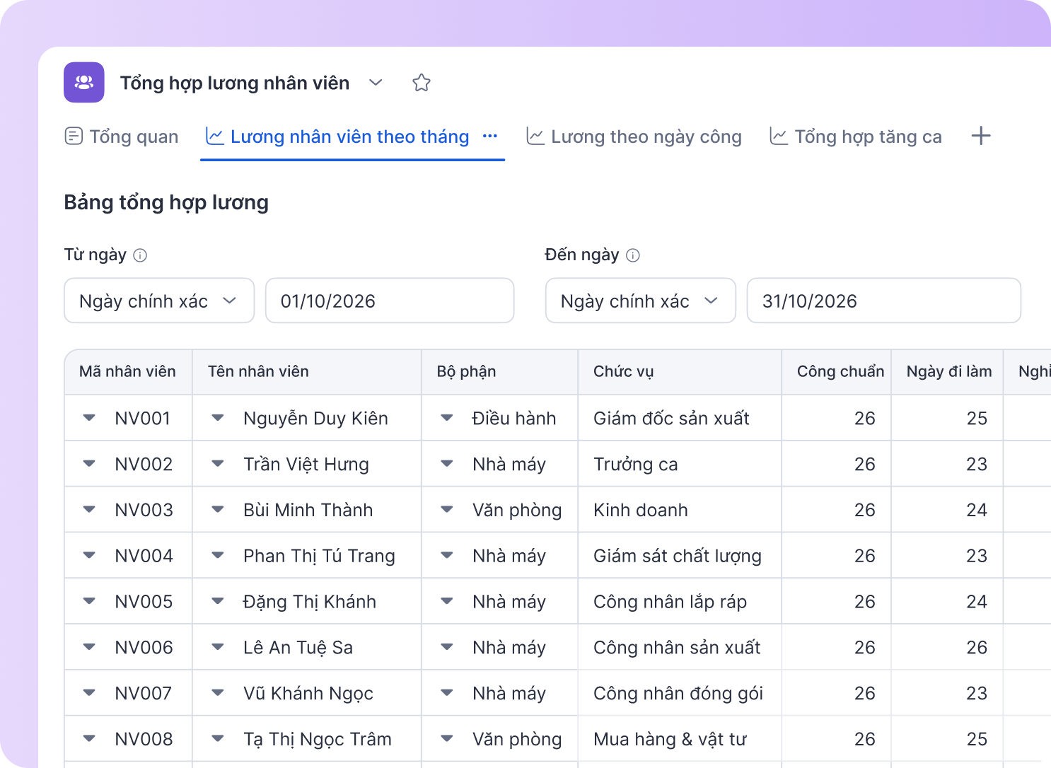The height and width of the screenshot is (768, 1051).
Task: Expand Văn phòng arrow in NV008 row
Action: [447, 739]
